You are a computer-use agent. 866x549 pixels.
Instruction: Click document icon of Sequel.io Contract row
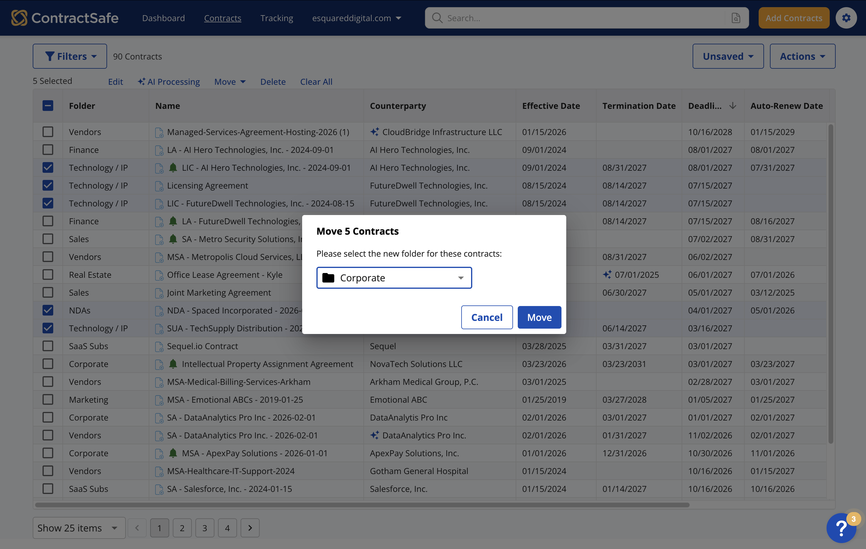click(x=159, y=346)
